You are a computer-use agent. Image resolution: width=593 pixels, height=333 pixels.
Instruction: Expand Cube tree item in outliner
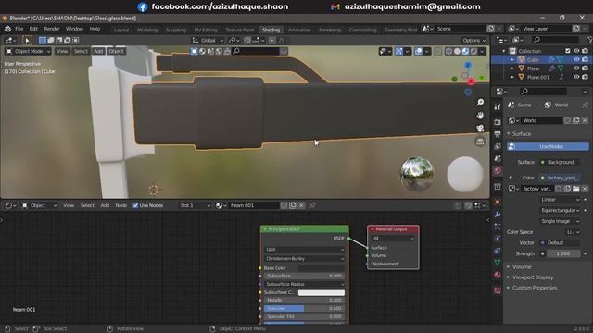click(x=512, y=59)
